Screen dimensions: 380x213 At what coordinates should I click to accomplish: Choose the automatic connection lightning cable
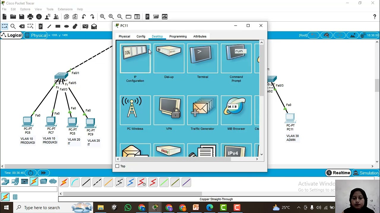coord(64,182)
